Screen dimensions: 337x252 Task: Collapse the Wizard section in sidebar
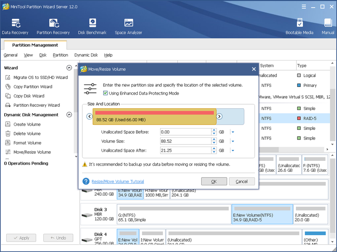click(x=69, y=68)
